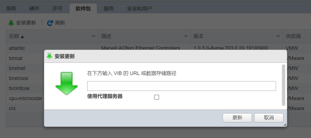
Task: Enable the 使用代理服务器 checkbox
Action: tap(156, 97)
